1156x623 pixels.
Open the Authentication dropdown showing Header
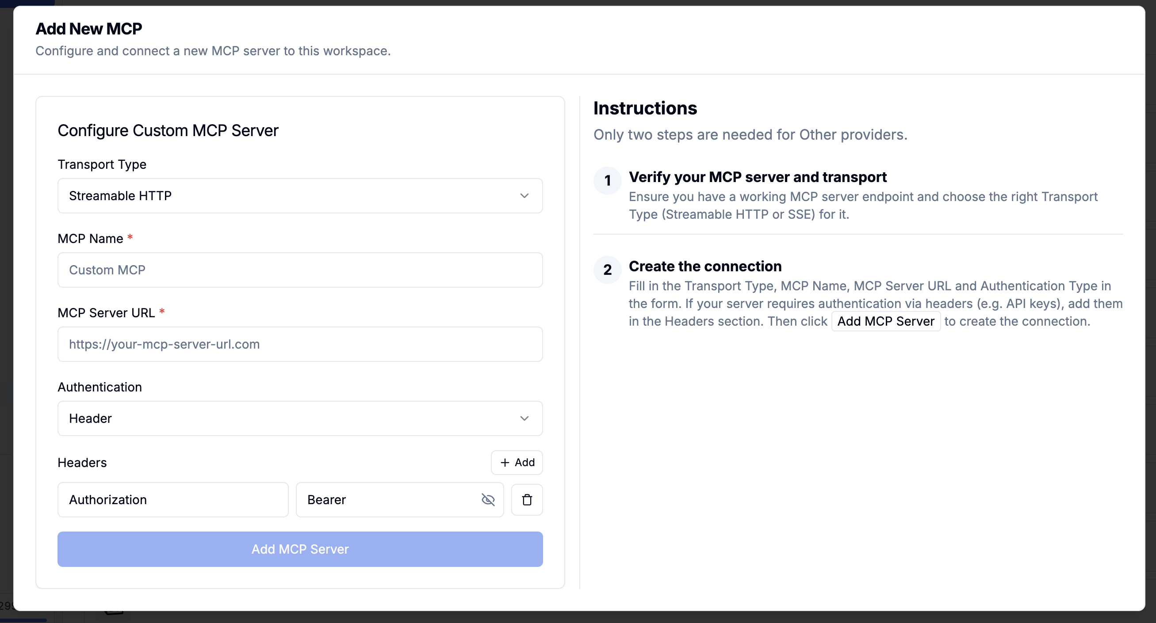click(x=300, y=418)
